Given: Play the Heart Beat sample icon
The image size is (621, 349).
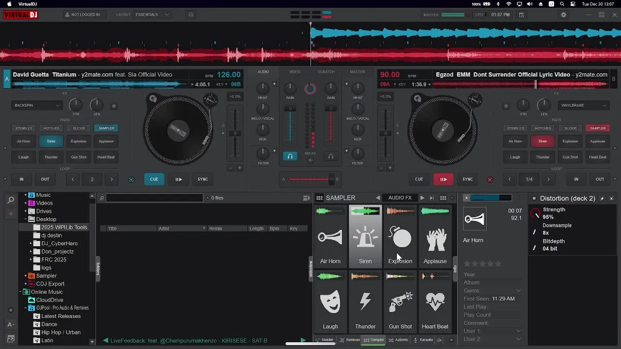Looking at the screenshot, I should point(435,302).
